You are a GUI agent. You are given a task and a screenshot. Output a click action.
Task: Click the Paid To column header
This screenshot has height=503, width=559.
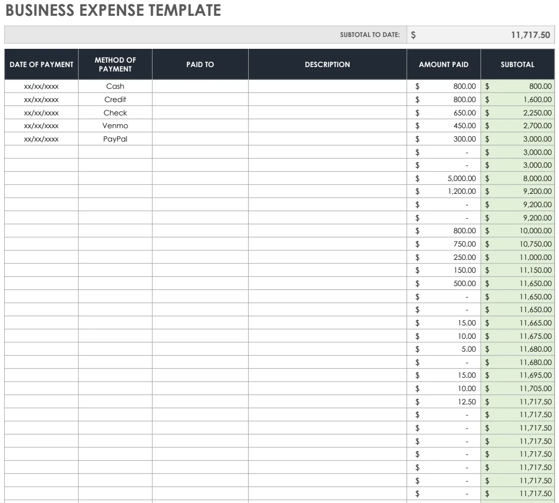click(x=200, y=64)
